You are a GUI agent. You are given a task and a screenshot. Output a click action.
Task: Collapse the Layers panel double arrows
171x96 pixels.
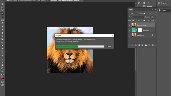coord(153,10)
